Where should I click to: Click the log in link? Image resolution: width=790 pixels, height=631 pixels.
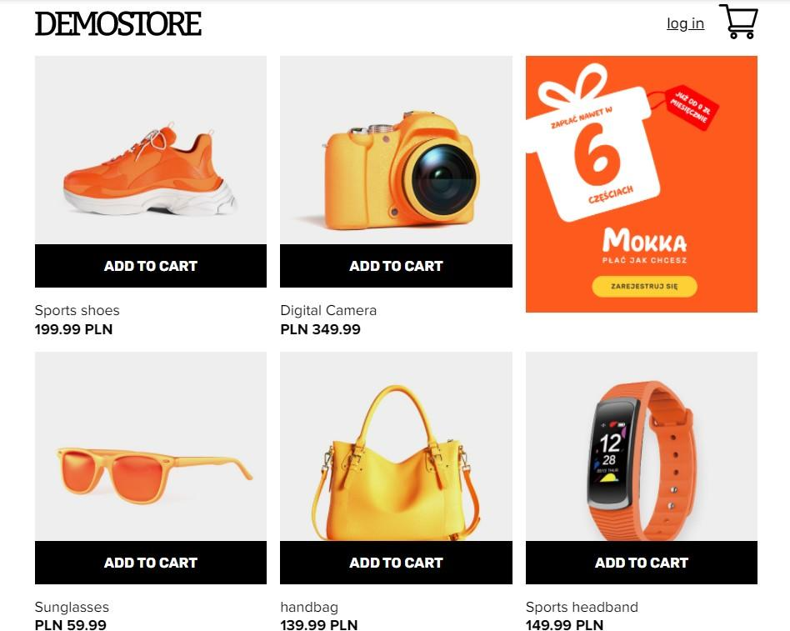point(685,23)
